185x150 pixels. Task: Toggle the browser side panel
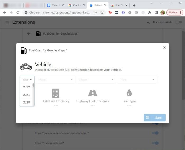point(156,12)
